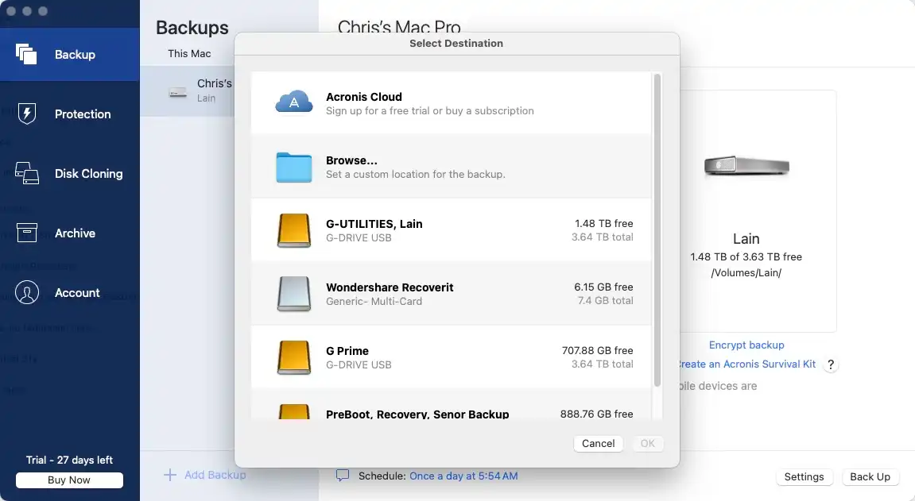
Task: Open schedule link Once a day at 5:54 AM
Action: [463, 476]
